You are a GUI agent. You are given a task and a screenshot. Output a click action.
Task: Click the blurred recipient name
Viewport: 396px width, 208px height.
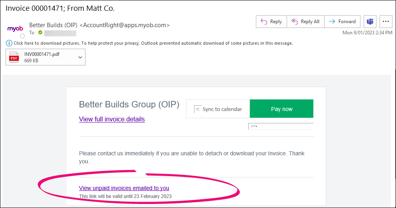pyautogui.click(x=60, y=33)
